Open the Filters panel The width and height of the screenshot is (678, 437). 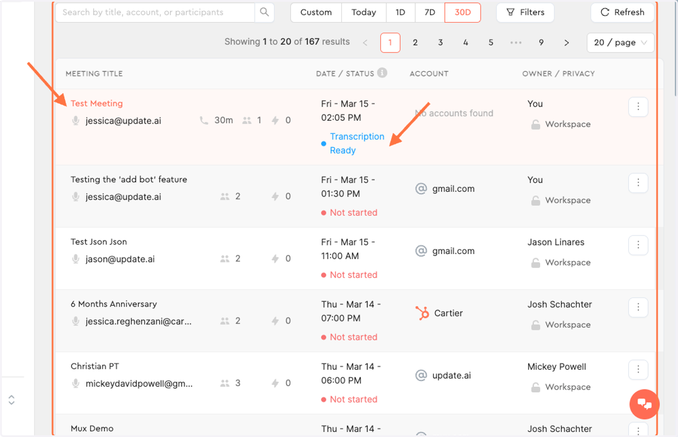point(525,12)
